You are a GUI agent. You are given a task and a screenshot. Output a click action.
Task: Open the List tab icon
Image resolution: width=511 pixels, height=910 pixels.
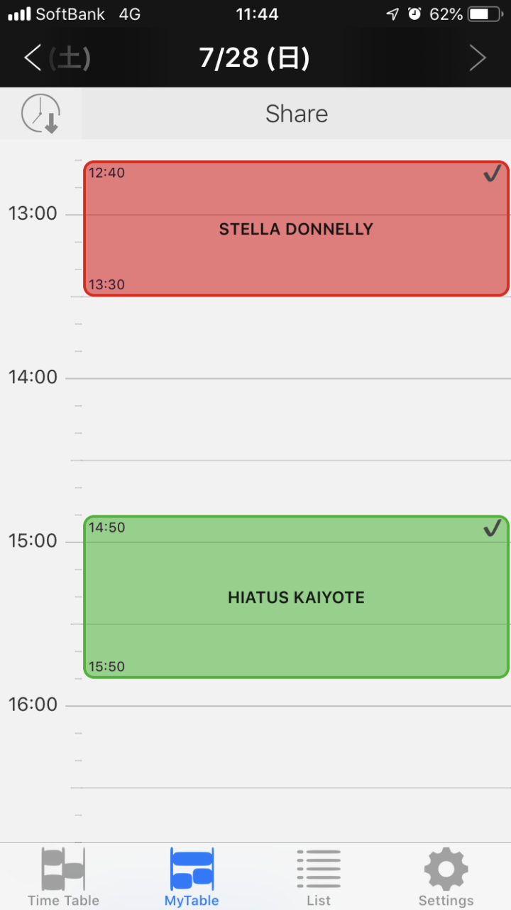tap(319, 869)
